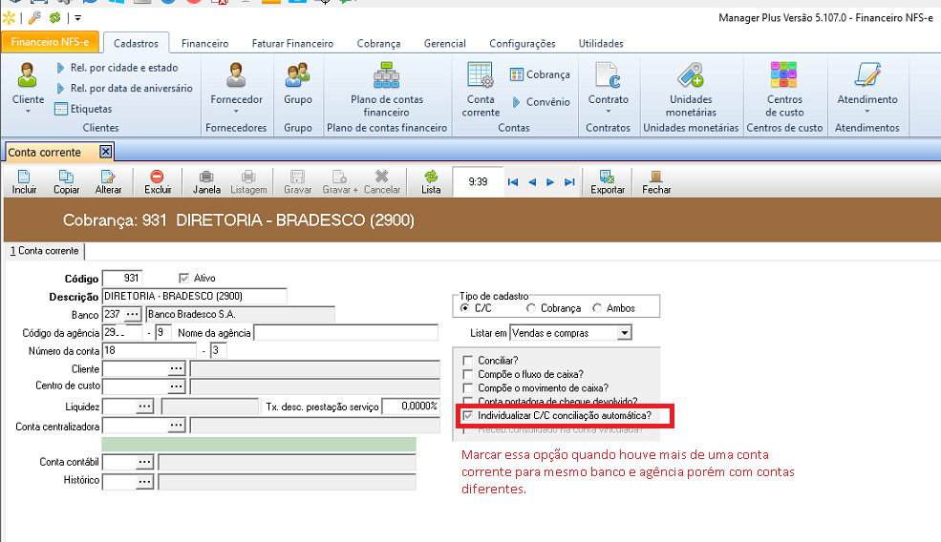Click the Descrição input field
Viewport: 941px width, 542px height.
[194, 296]
